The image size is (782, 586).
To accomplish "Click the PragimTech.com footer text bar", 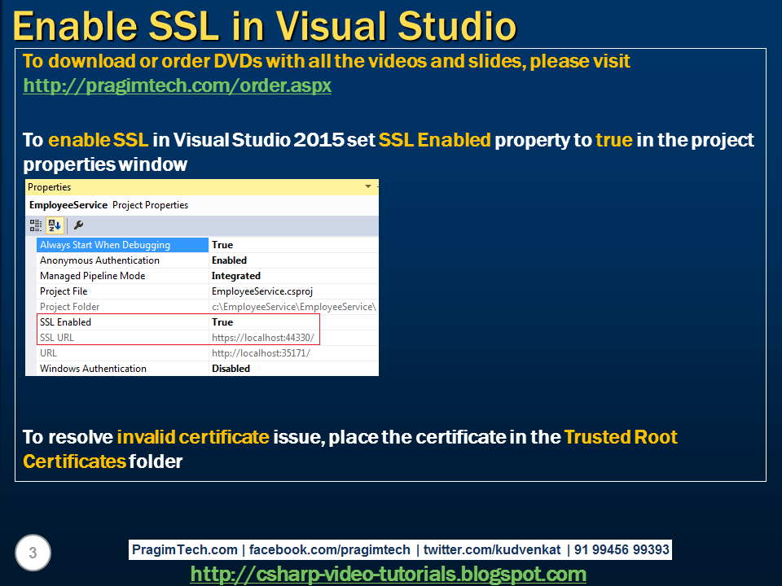I will click(x=399, y=549).
